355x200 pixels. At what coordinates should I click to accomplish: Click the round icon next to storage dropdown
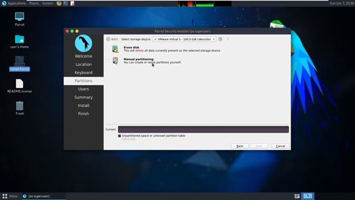point(220,39)
